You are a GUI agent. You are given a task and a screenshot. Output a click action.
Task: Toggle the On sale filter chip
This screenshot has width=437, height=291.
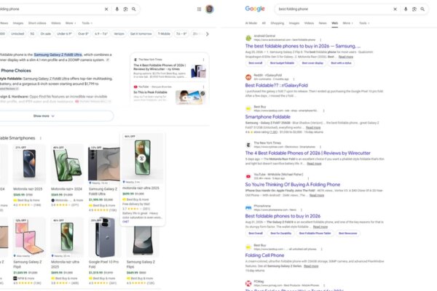click(x=46, y=33)
